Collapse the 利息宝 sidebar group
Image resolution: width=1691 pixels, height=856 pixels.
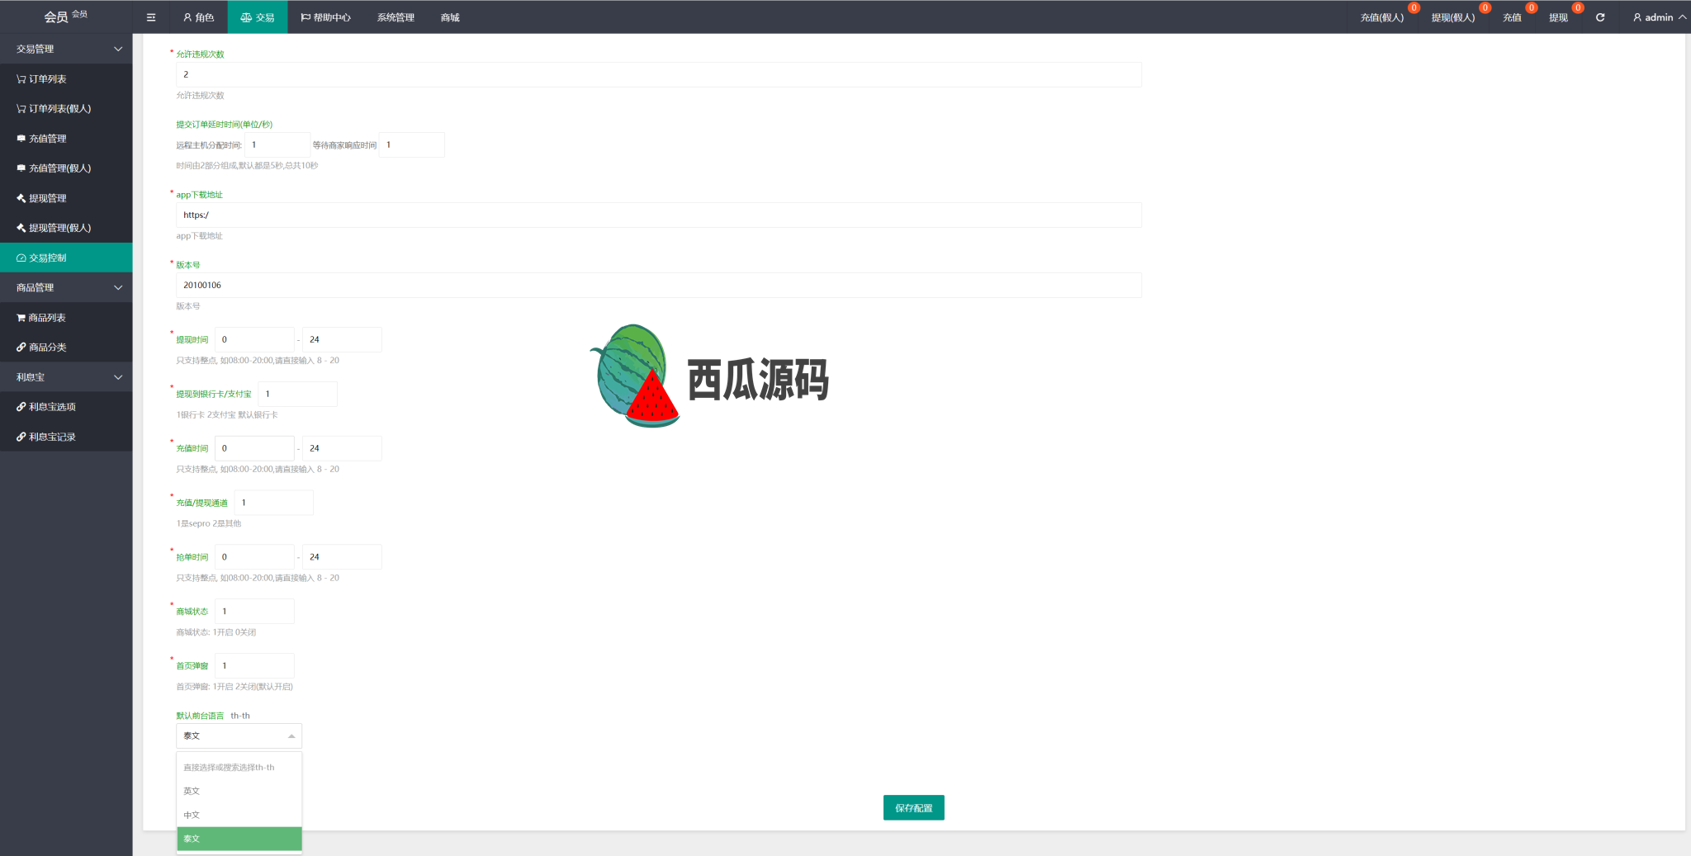tap(66, 376)
